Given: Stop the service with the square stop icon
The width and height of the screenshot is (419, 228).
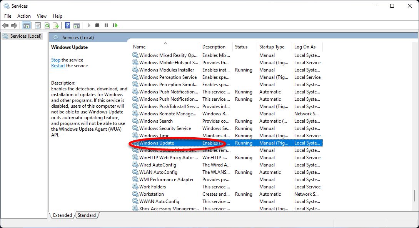Looking at the screenshot, I should (97, 26).
